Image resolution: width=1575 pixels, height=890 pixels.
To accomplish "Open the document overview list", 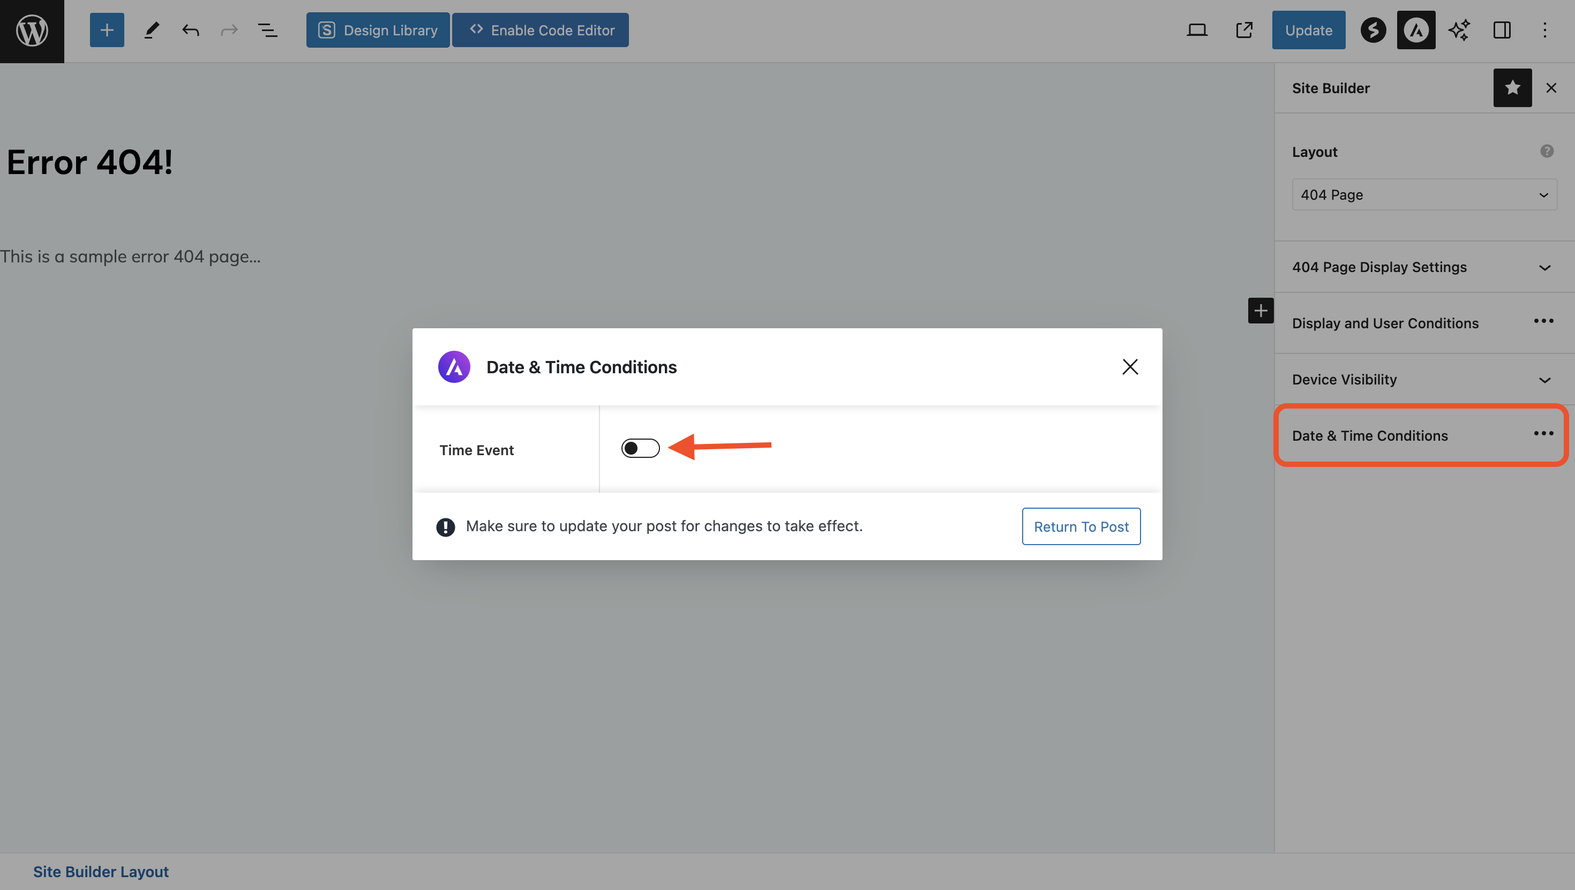I will [268, 30].
